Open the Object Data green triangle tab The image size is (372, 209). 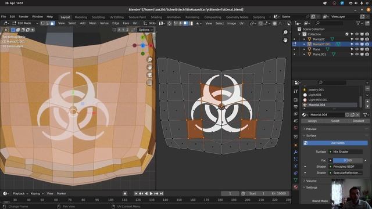point(296,180)
